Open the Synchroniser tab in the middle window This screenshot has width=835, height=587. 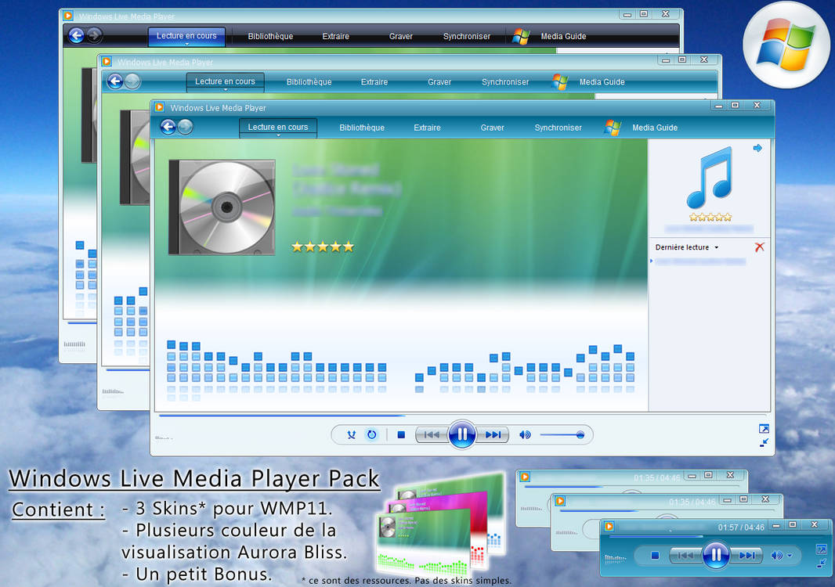point(505,82)
